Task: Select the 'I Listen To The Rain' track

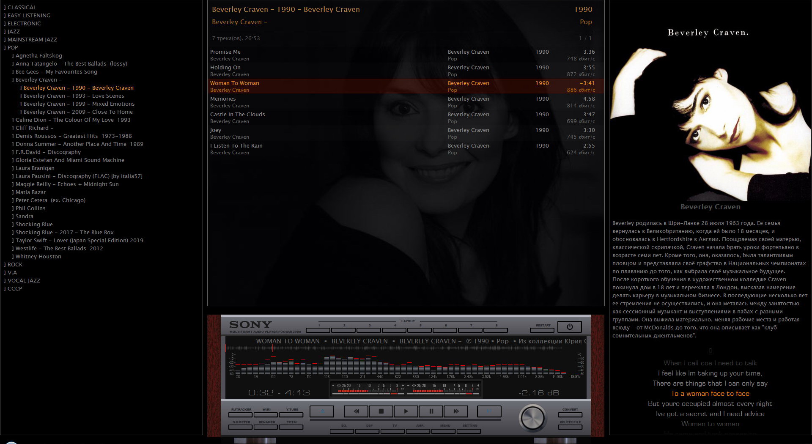Action: [x=406, y=149]
